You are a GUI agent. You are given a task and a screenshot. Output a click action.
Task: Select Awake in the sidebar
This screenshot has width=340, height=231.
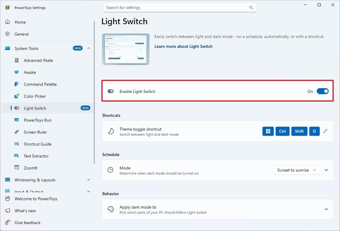coord(47,72)
